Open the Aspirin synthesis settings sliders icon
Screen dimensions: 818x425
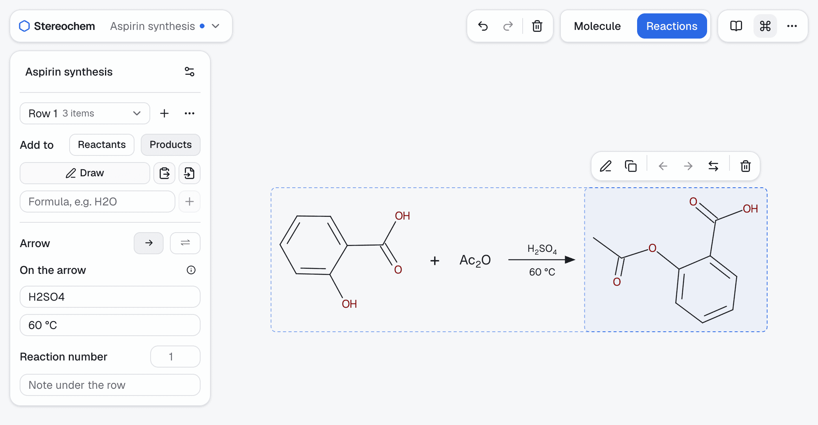click(x=190, y=72)
